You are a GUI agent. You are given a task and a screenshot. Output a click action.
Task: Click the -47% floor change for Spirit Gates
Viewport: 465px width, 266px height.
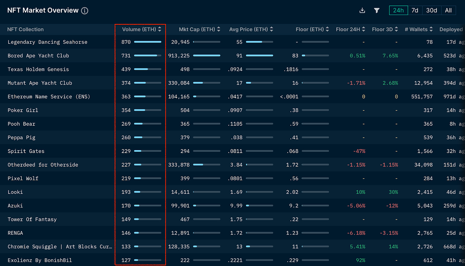[x=359, y=151]
